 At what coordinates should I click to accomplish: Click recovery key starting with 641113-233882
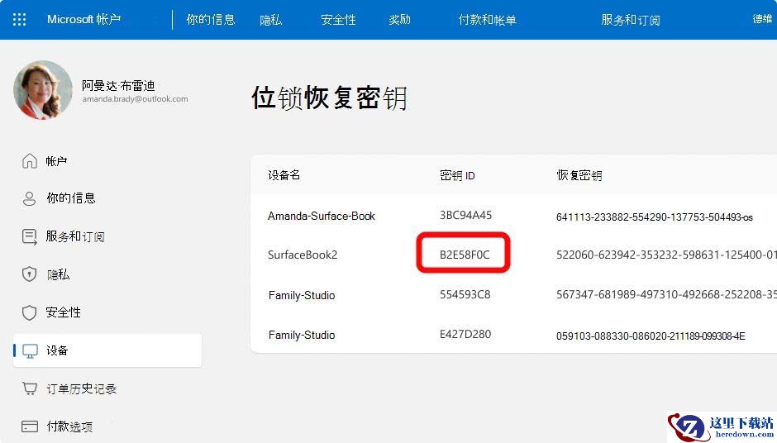(x=654, y=217)
